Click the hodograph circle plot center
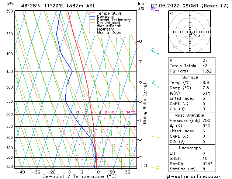The height and width of the screenshot is (179, 232). point(190,33)
